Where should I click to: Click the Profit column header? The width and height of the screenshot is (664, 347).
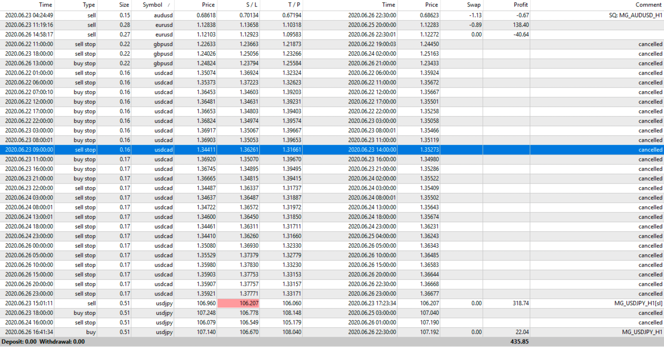click(x=521, y=5)
